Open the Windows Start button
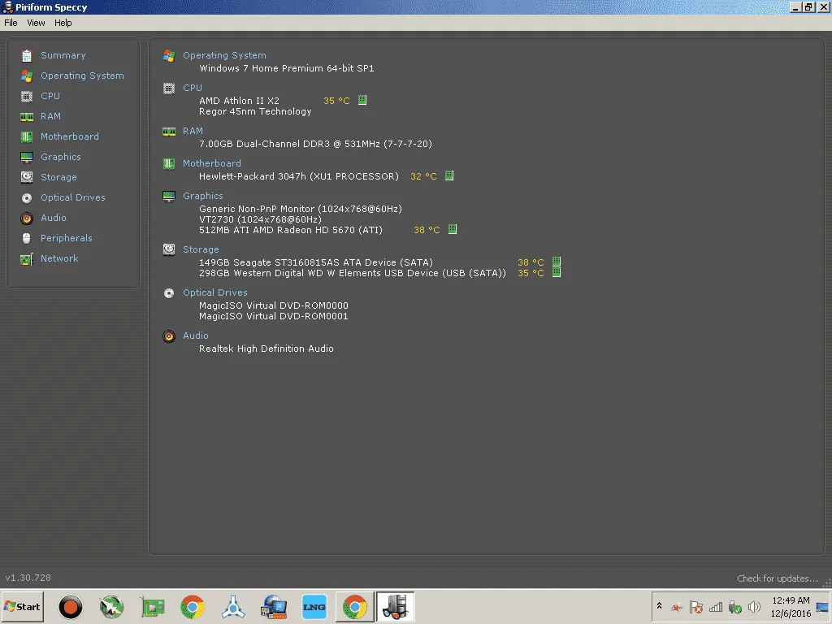 (x=22, y=606)
